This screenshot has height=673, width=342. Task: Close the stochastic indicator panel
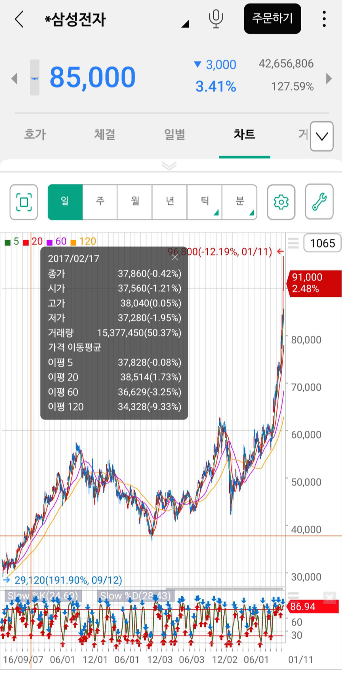(329, 597)
